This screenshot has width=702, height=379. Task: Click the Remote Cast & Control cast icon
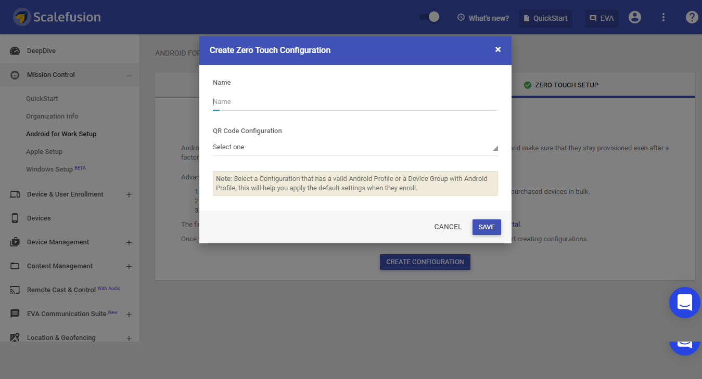tap(15, 290)
